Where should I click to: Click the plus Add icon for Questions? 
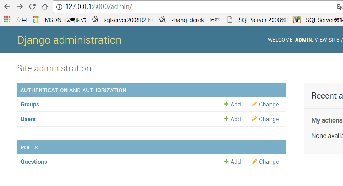pos(226,161)
